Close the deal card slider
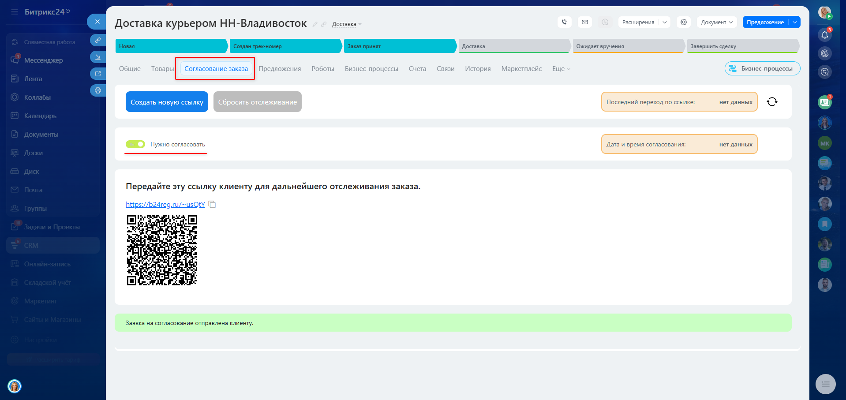Screen dimensions: 846x400 click(97, 22)
